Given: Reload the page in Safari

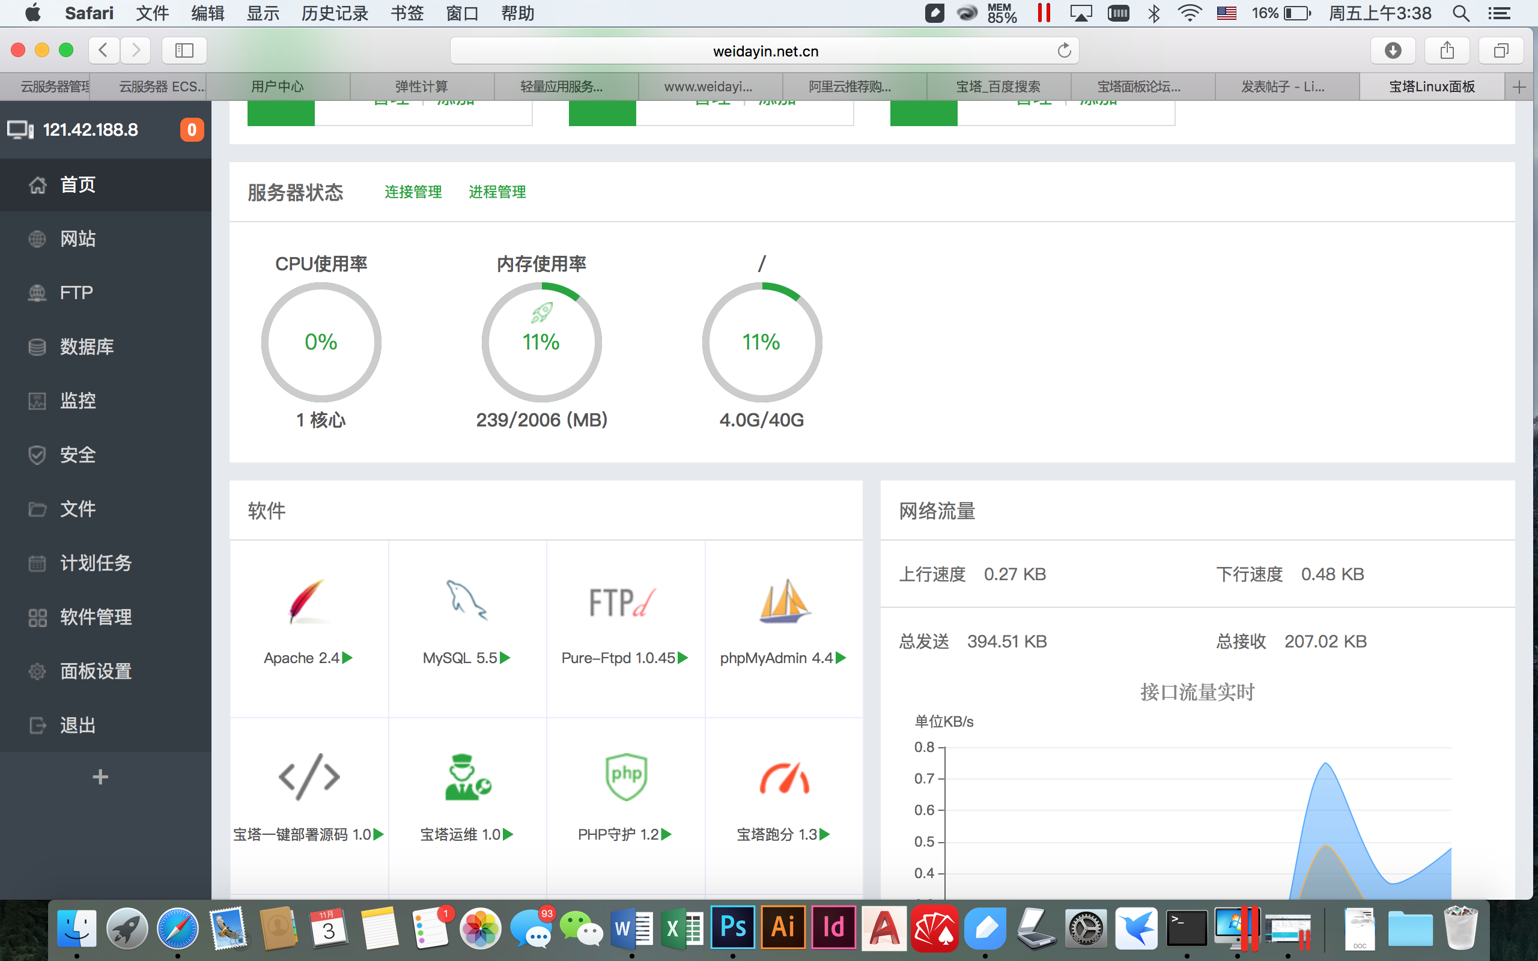Looking at the screenshot, I should (1064, 50).
